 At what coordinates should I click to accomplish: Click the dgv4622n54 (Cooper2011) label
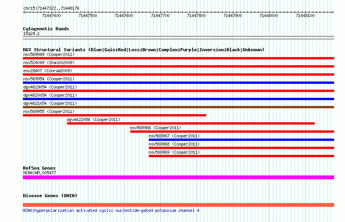93,120
